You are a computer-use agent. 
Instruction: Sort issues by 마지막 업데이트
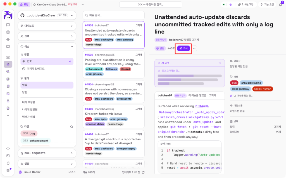(47, 69)
